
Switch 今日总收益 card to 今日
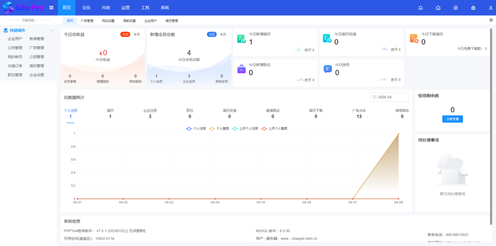[x=125, y=34]
